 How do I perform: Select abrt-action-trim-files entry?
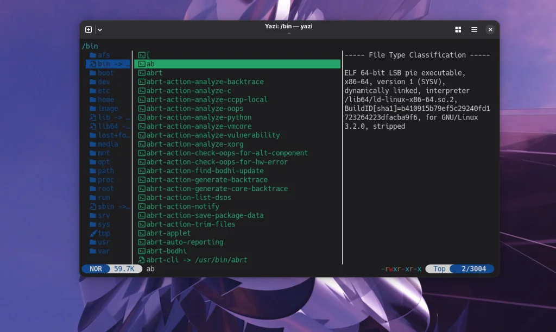pyautogui.click(x=191, y=224)
